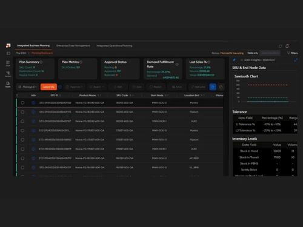
Task: Open info for the 175827 Flipkart row
Action: point(33,140)
